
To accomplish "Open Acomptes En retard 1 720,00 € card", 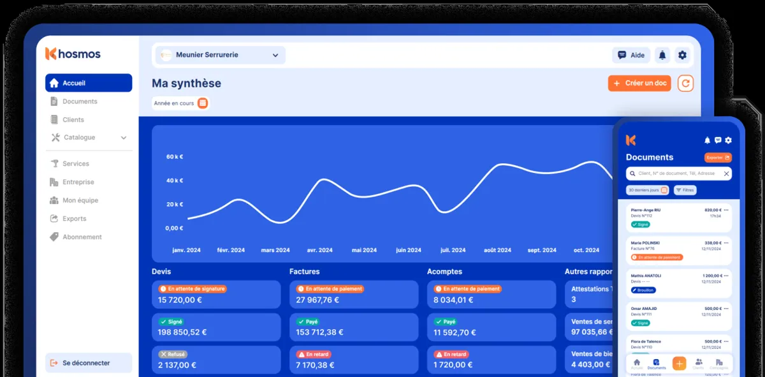I will [492, 360].
